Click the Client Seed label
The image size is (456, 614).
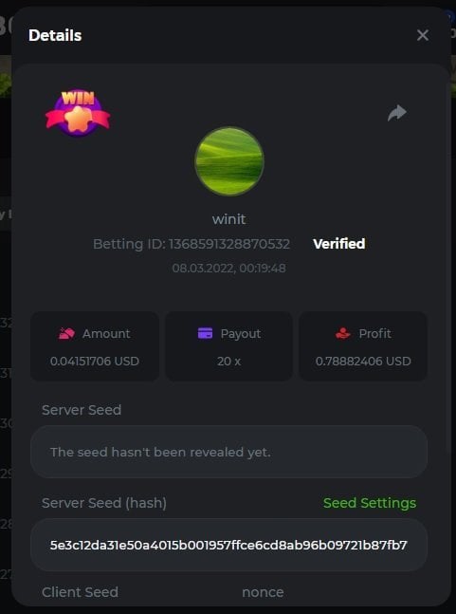[x=81, y=592]
